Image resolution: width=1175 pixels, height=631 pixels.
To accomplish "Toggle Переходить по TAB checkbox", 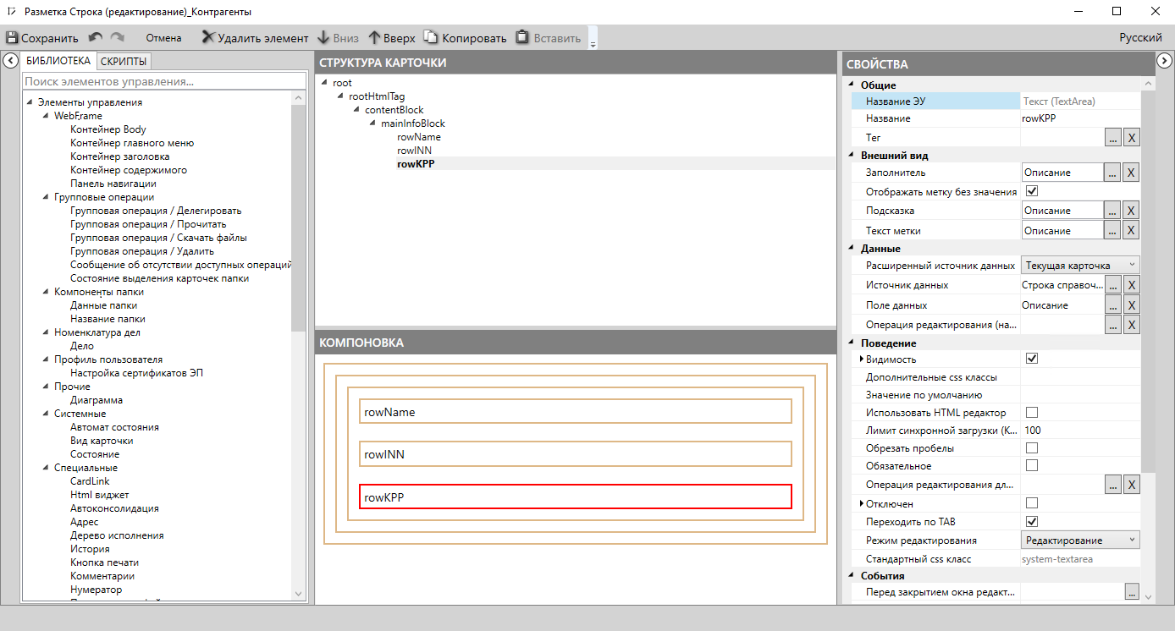I will [x=1032, y=521].
